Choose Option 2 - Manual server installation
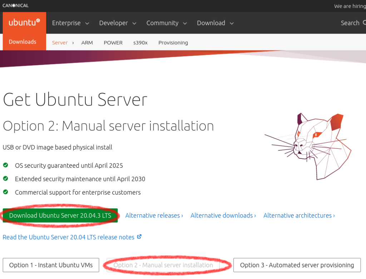This screenshot has width=366, height=279. click(163, 265)
